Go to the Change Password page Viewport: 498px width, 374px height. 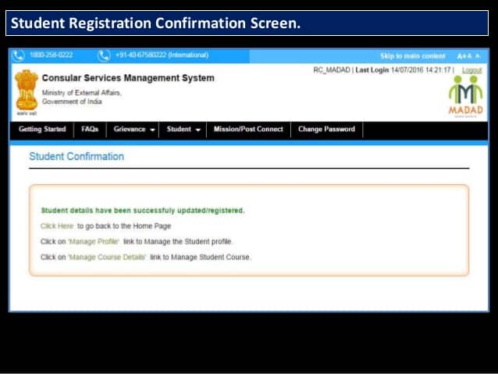click(x=326, y=130)
